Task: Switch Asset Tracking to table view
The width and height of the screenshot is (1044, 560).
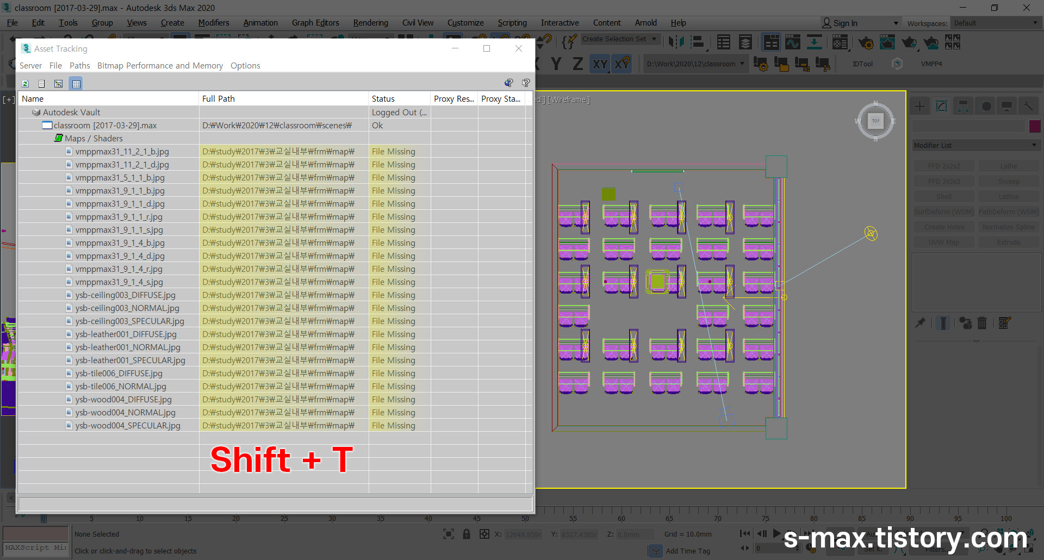Action: coord(76,84)
